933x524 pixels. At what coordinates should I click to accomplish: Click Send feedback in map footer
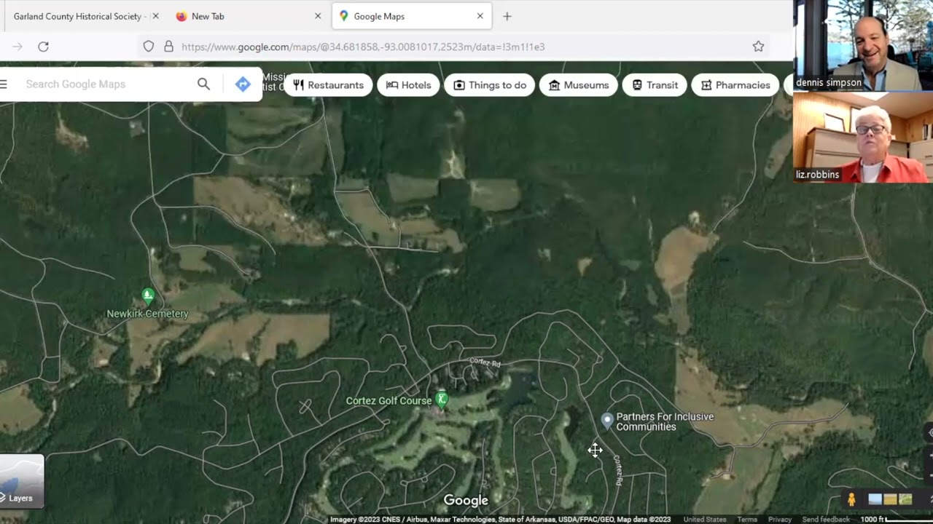coord(826,520)
